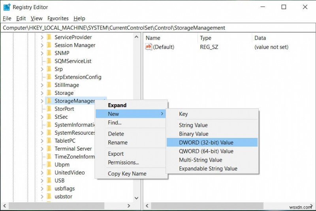The width and height of the screenshot is (316, 211).
Task: Click the ServiceProvider folder icon
Action: click(49, 37)
